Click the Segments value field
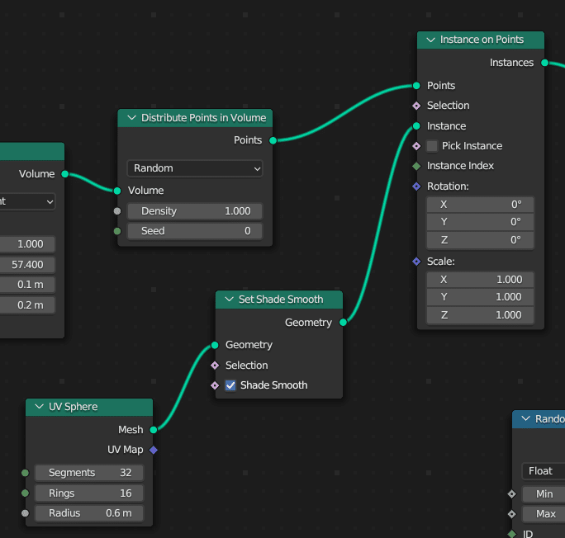 89,473
